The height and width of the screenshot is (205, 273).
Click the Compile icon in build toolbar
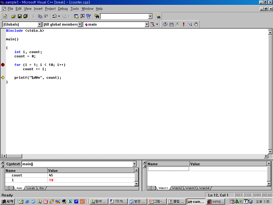tap(165, 24)
